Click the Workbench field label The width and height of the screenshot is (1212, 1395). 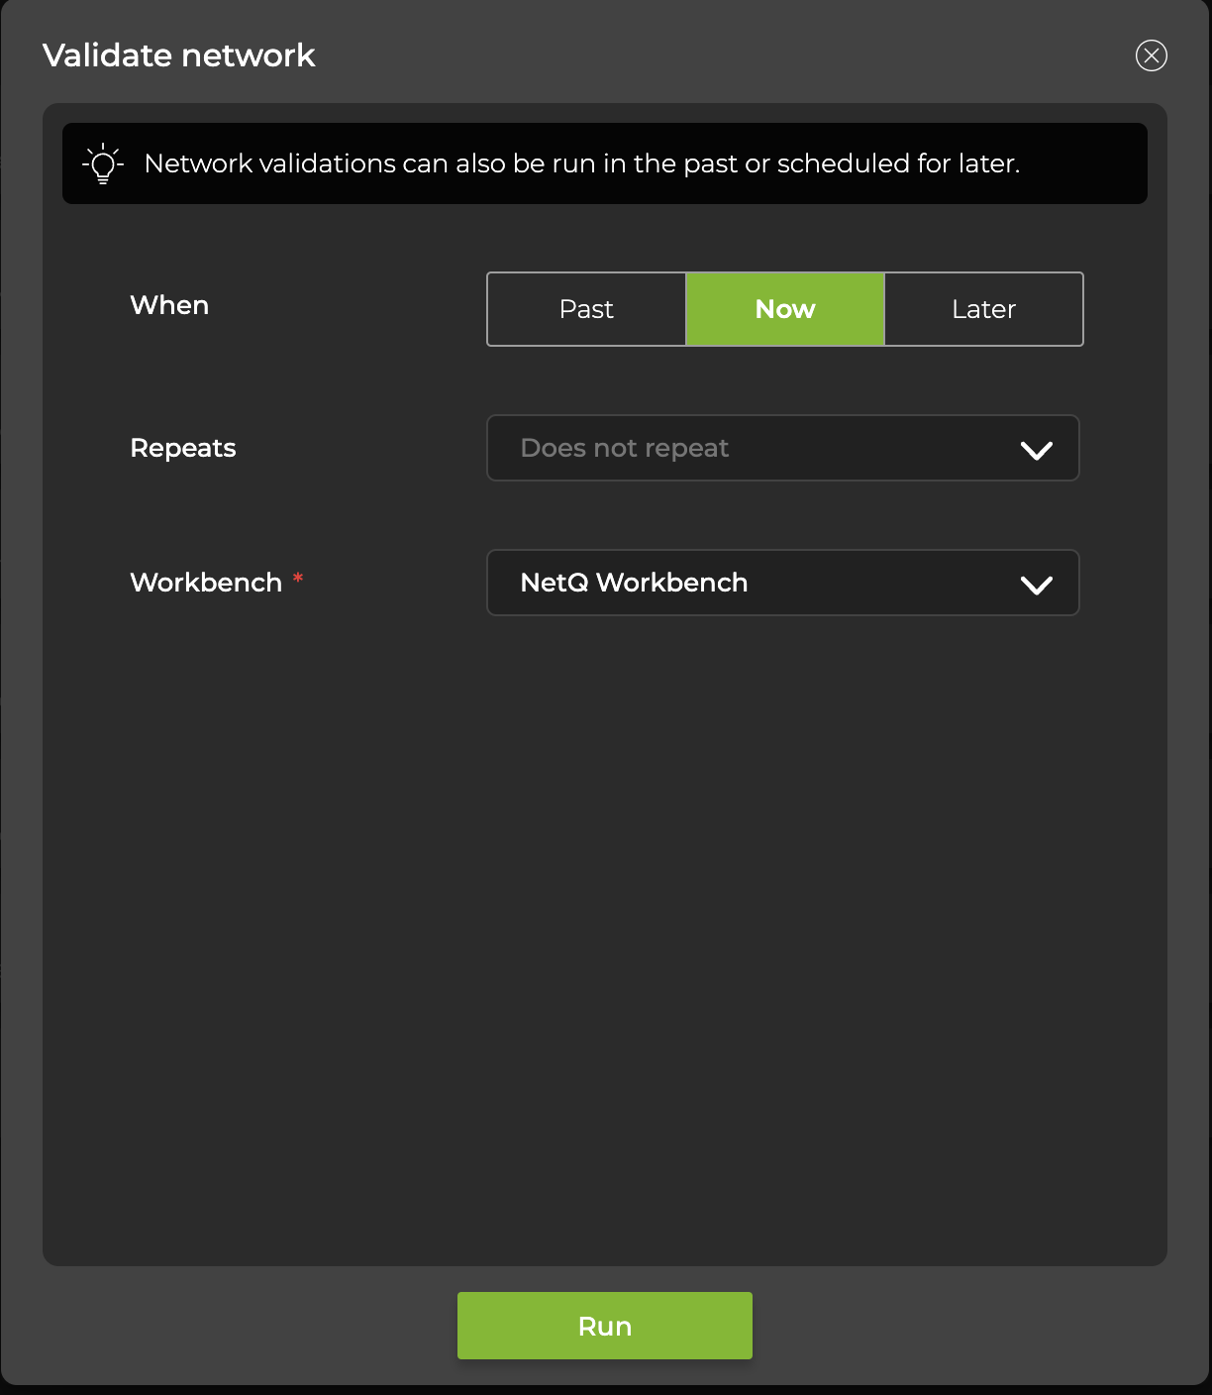(206, 583)
